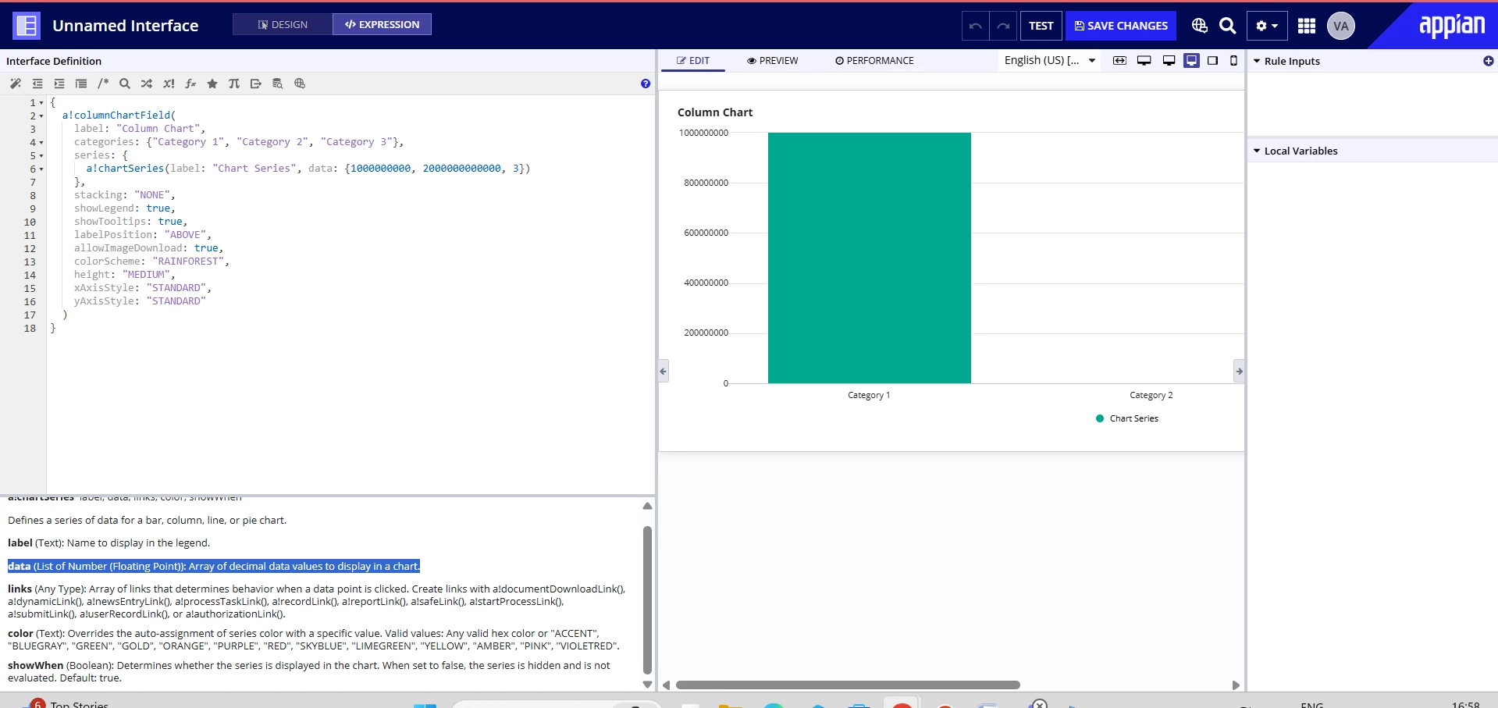Click the toggle line wrap icon in editor toolbar
The width and height of the screenshot is (1498, 708).
(x=81, y=84)
